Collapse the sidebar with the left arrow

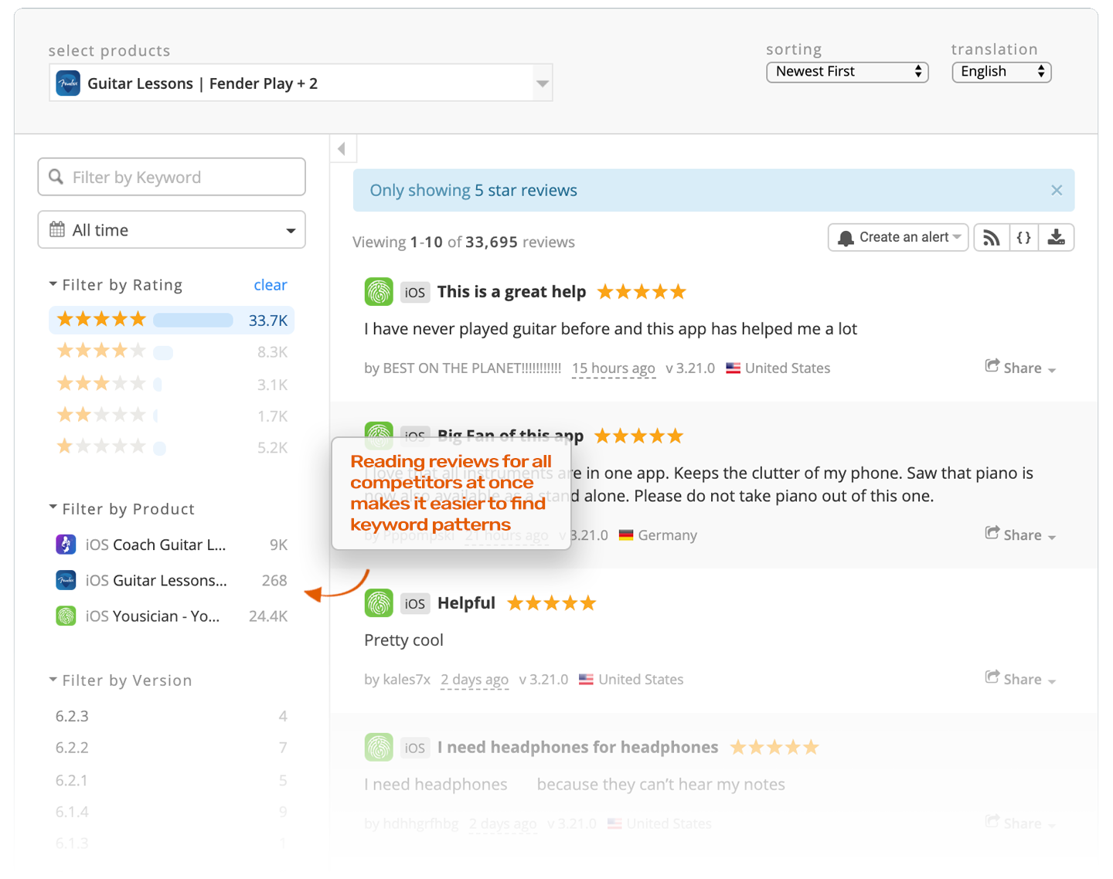pyautogui.click(x=342, y=148)
